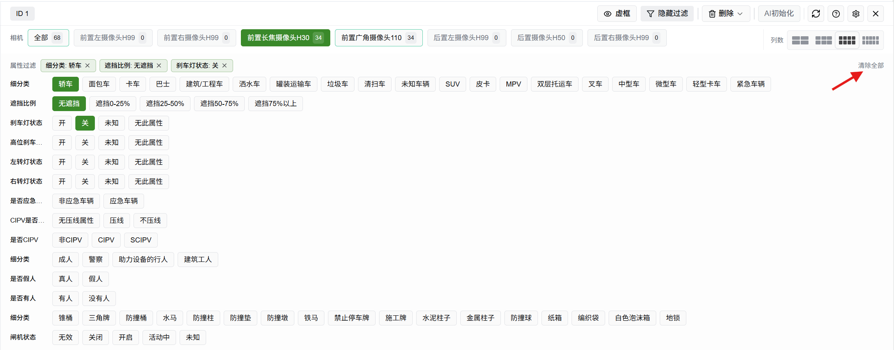The height and width of the screenshot is (350, 894).
Task: Select the 假人 filter option
Action: pos(96,279)
